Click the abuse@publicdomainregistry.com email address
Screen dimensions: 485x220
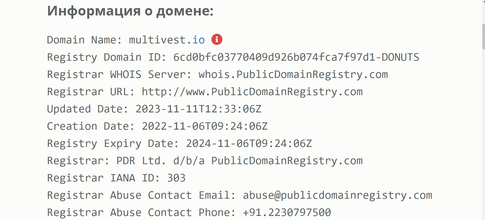click(x=337, y=195)
